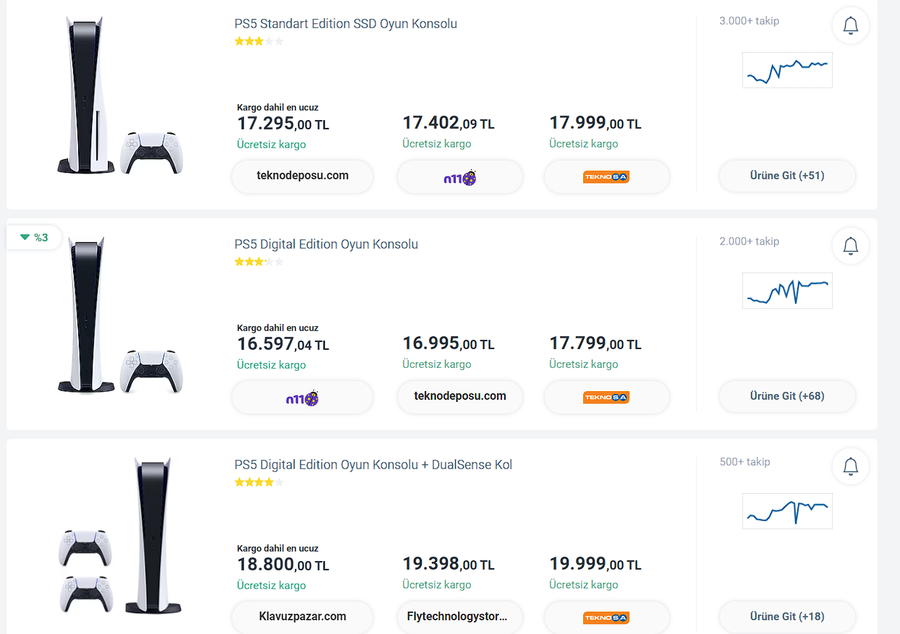The image size is (900, 634).
Task: Open PS5 Digital Edition Oyun Konsolu title link
Action: [326, 244]
